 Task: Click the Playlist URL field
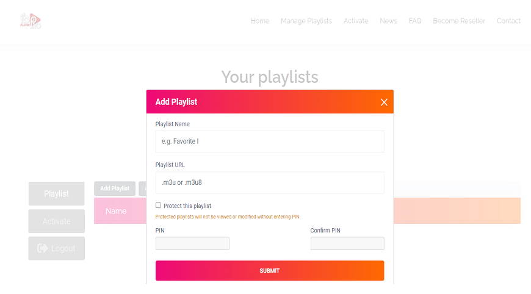click(270, 183)
